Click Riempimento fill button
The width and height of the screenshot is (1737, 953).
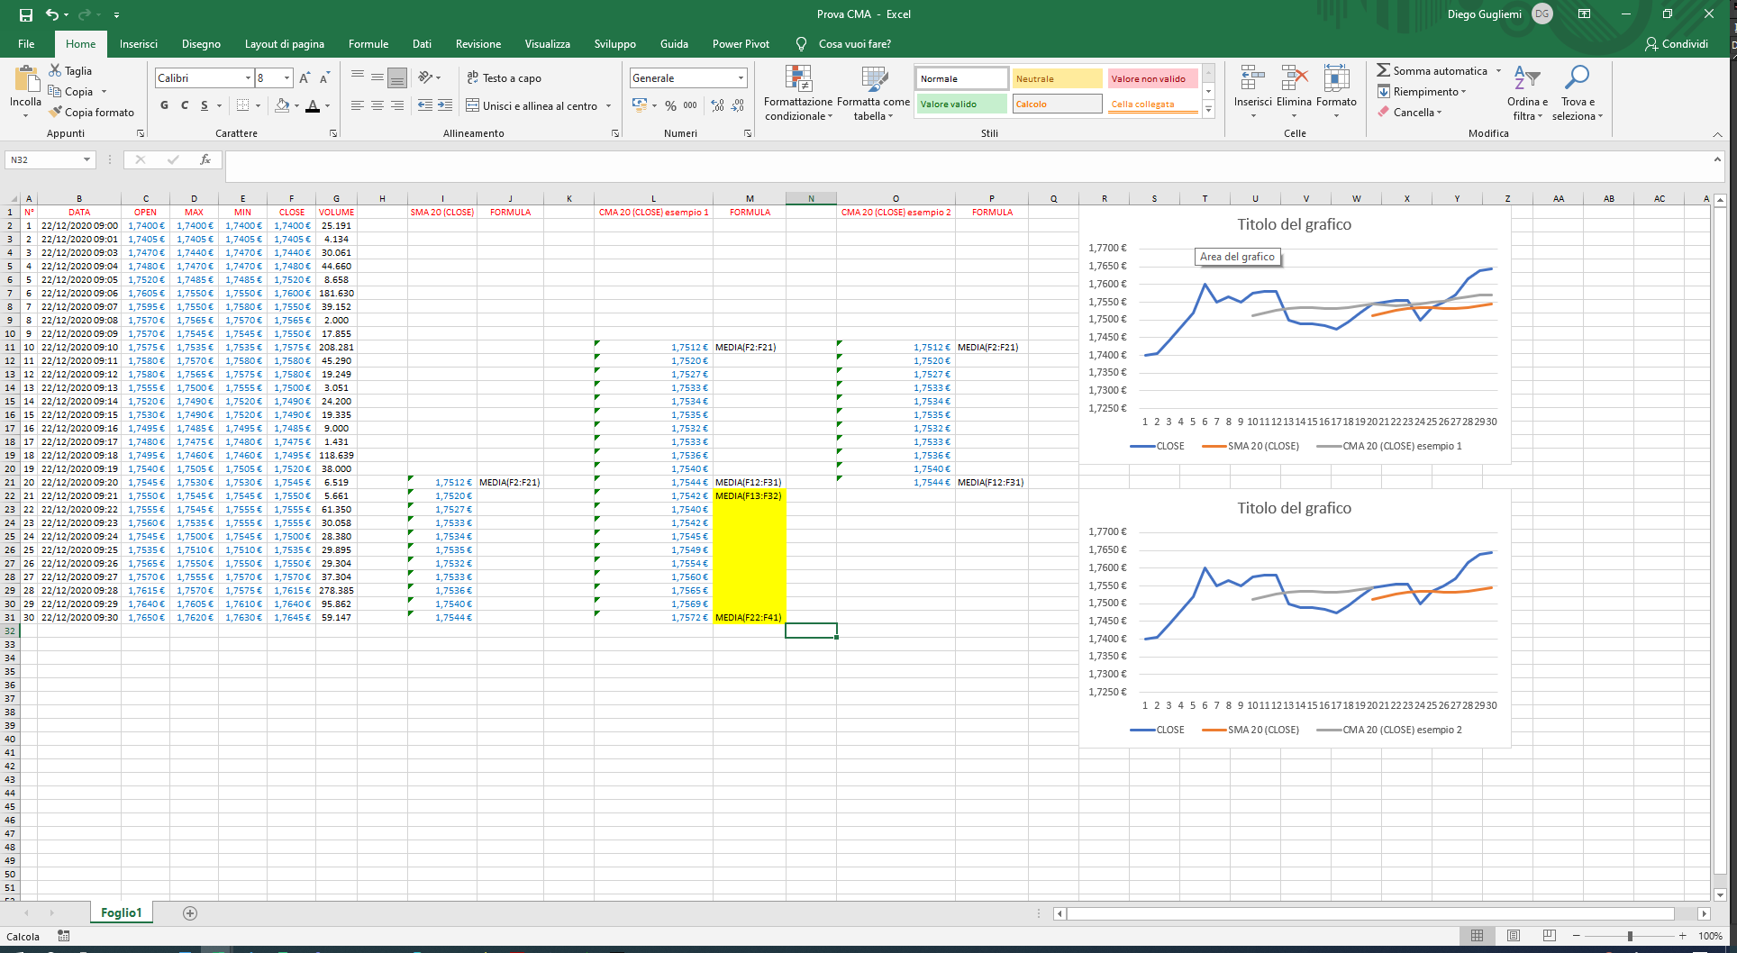tap(1422, 92)
